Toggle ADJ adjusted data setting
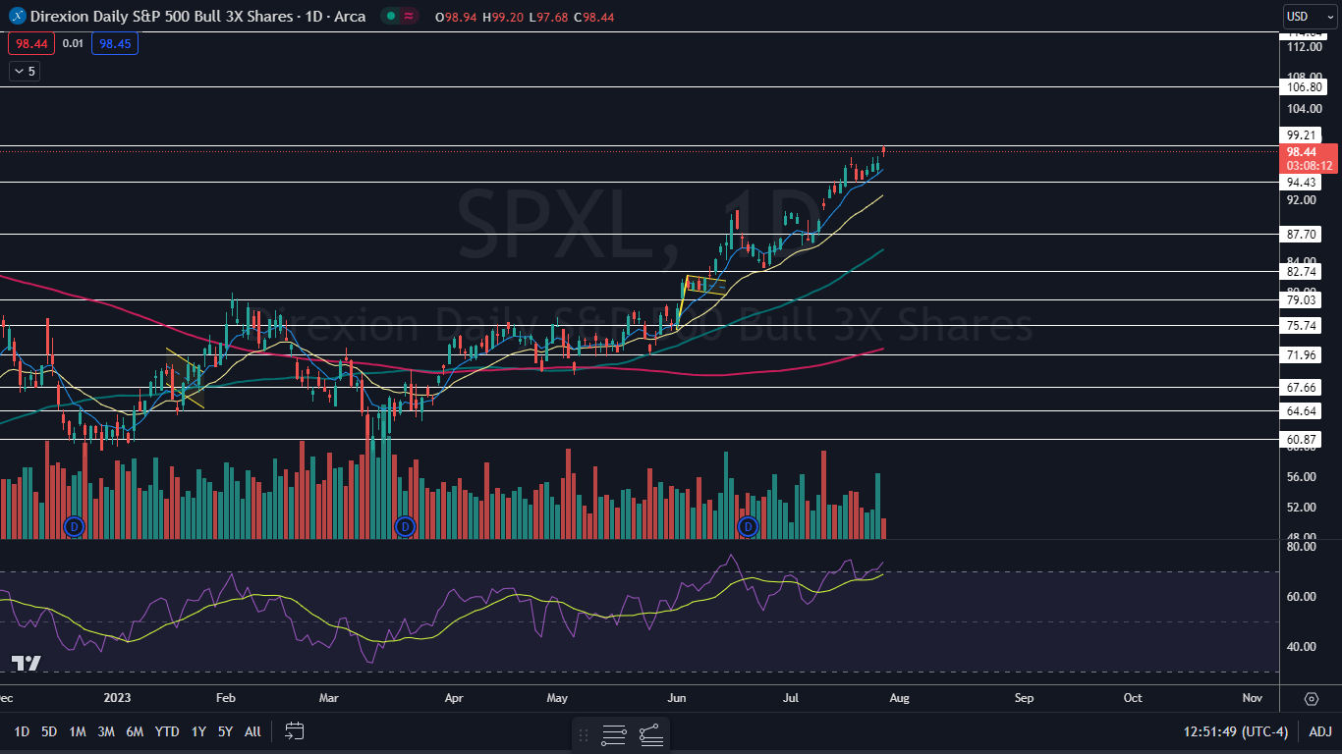1342x754 pixels. [1320, 731]
